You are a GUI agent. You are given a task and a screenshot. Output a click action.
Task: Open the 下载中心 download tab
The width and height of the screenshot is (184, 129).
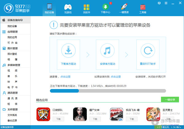pyautogui.click(x=105, y=9)
